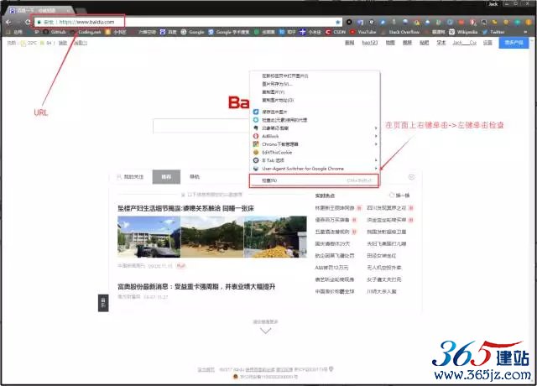Open the Twitter bookmark

pos(493,32)
